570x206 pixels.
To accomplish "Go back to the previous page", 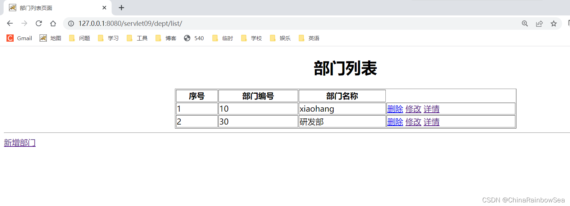I will tap(10, 23).
